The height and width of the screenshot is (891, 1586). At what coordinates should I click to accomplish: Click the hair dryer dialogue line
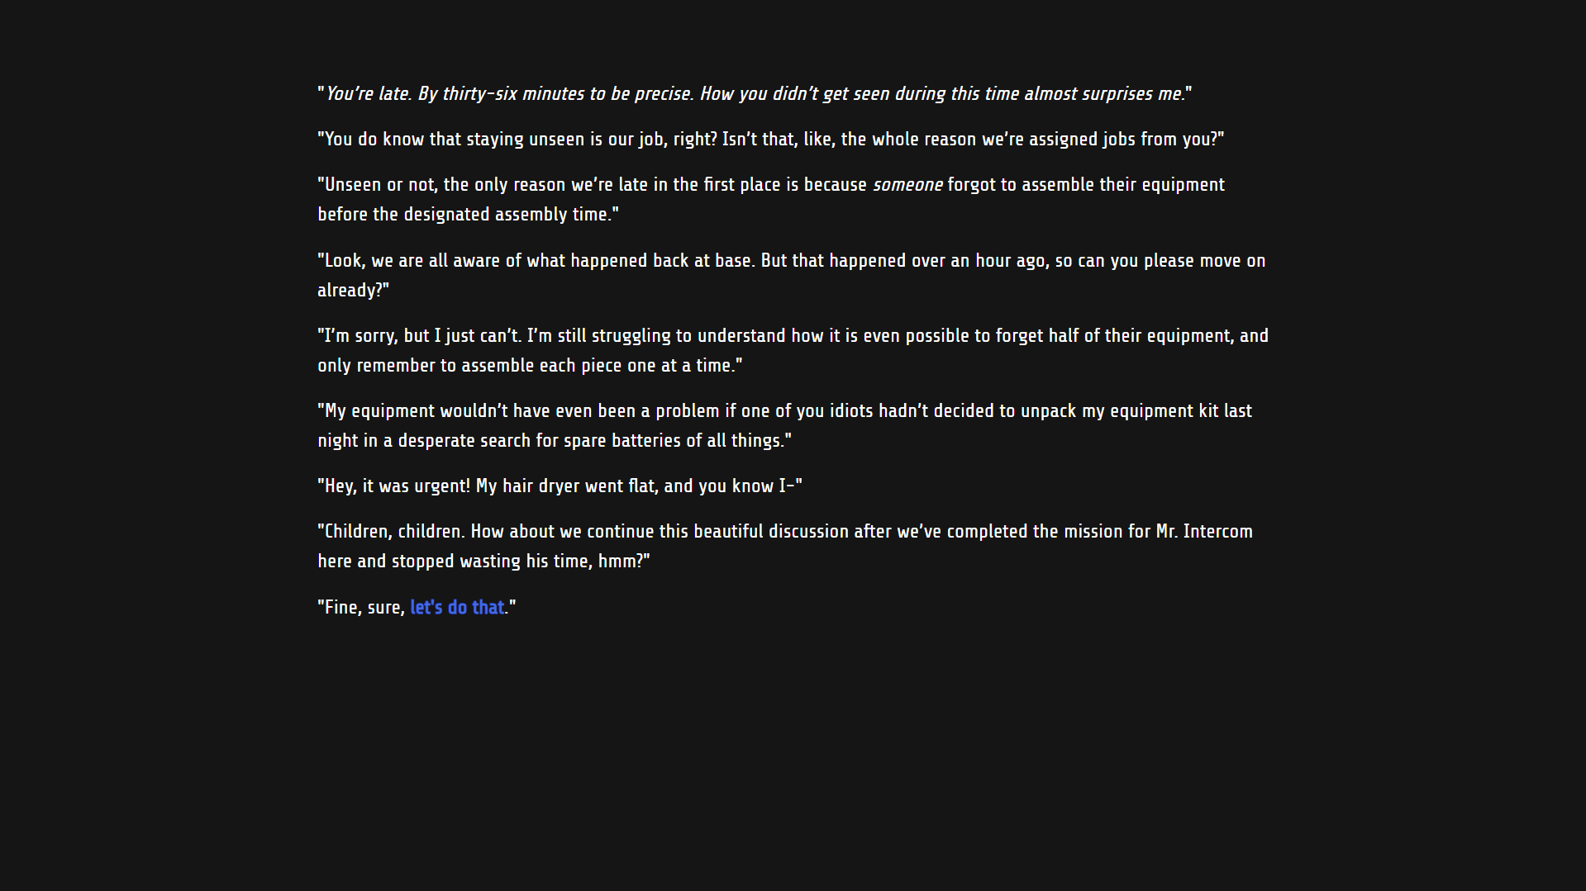560,486
